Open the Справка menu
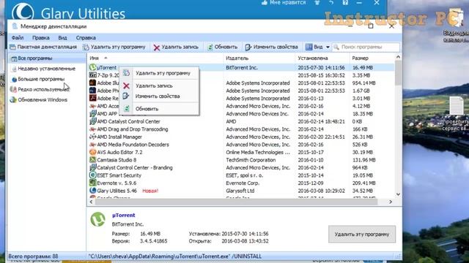The image size is (469, 263). (x=86, y=38)
